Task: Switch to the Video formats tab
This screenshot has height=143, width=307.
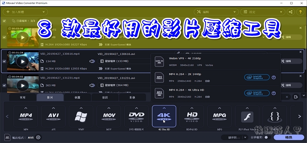Action: 50,98
